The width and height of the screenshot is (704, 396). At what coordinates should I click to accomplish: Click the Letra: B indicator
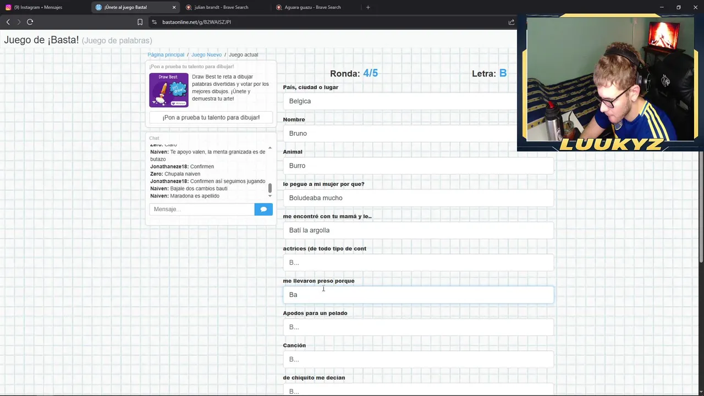489,73
